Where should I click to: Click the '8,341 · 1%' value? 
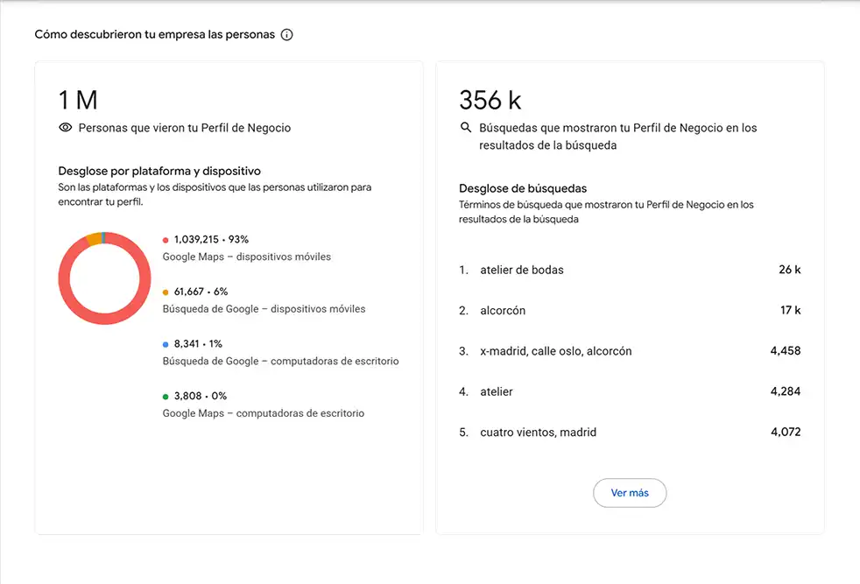pyautogui.click(x=198, y=343)
